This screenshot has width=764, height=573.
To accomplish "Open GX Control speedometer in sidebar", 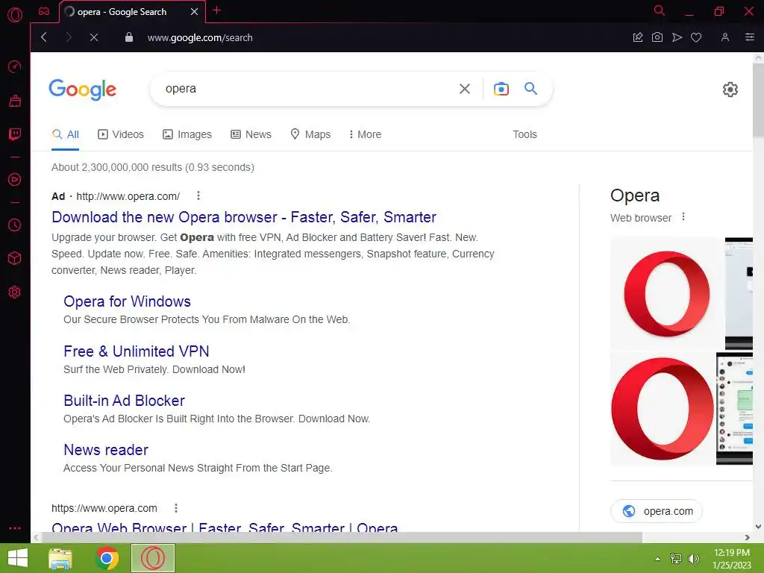I will [x=15, y=66].
